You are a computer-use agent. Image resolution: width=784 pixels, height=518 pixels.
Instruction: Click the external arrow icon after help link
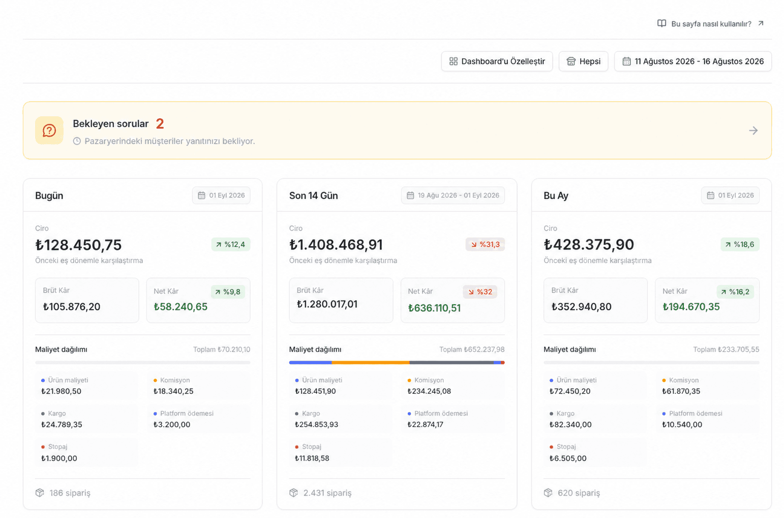[x=761, y=23]
